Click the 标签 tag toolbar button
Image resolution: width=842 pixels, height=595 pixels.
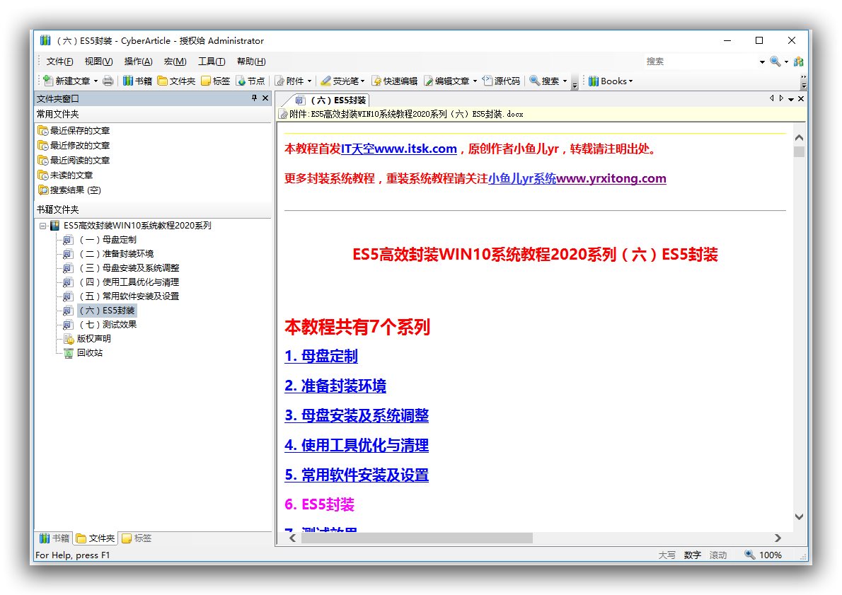[215, 81]
